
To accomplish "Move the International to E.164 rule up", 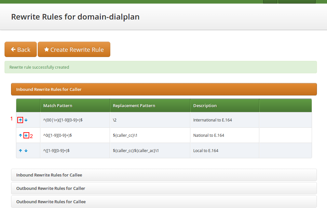I will (20, 120).
